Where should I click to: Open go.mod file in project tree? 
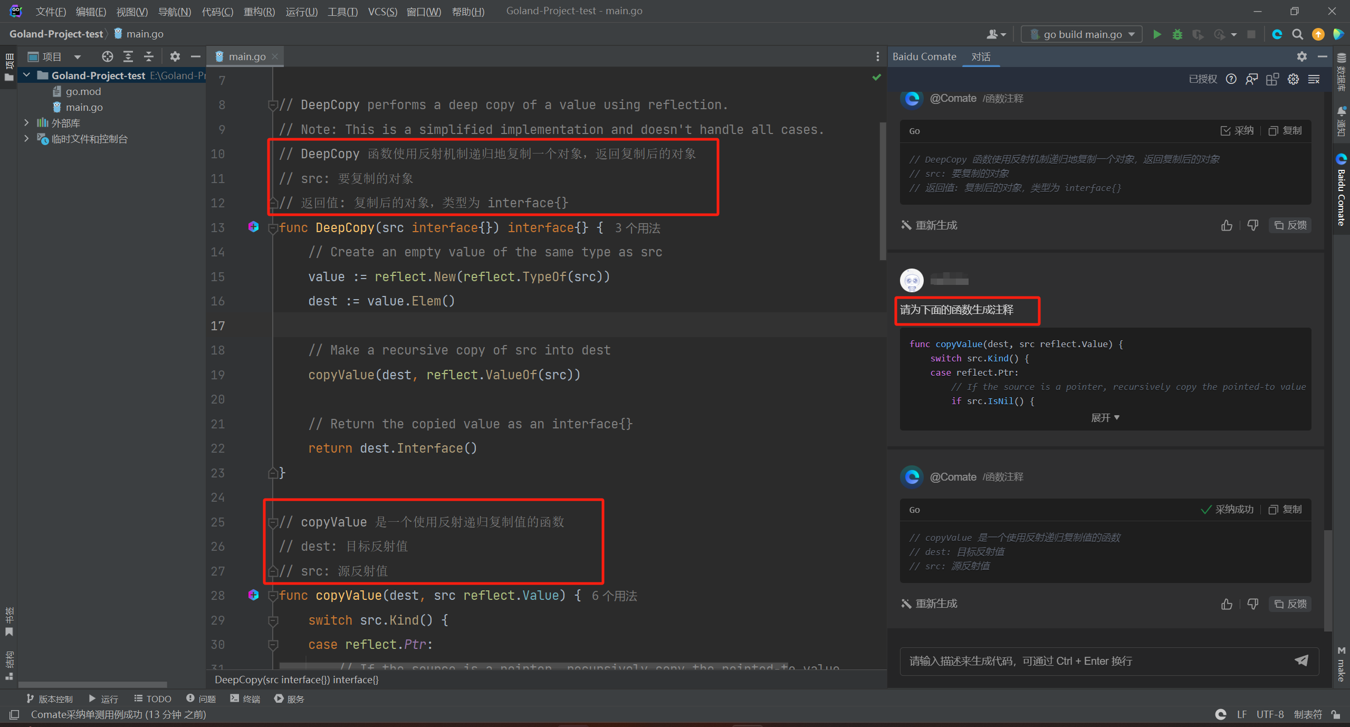pyautogui.click(x=77, y=91)
